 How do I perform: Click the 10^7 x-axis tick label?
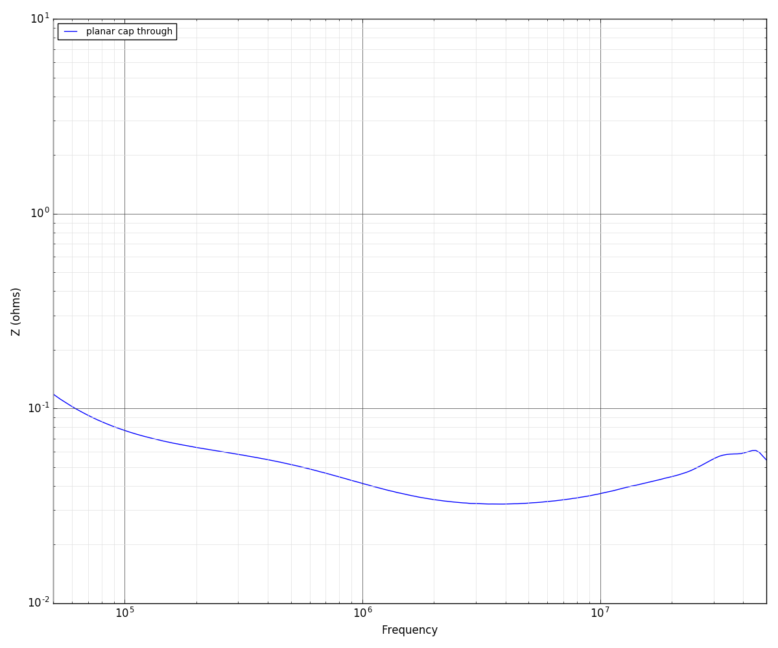point(600,612)
